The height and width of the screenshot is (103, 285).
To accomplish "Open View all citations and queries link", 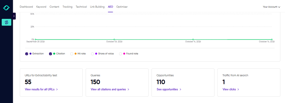I will pos(110,89).
